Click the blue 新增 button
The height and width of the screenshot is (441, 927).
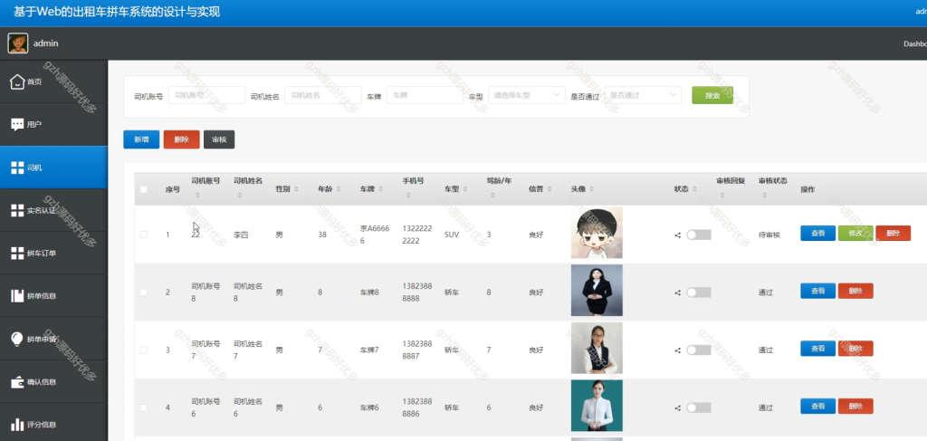(141, 139)
